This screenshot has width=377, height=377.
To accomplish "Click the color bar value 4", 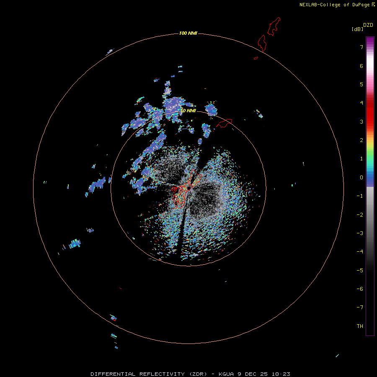I will point(362,103).
